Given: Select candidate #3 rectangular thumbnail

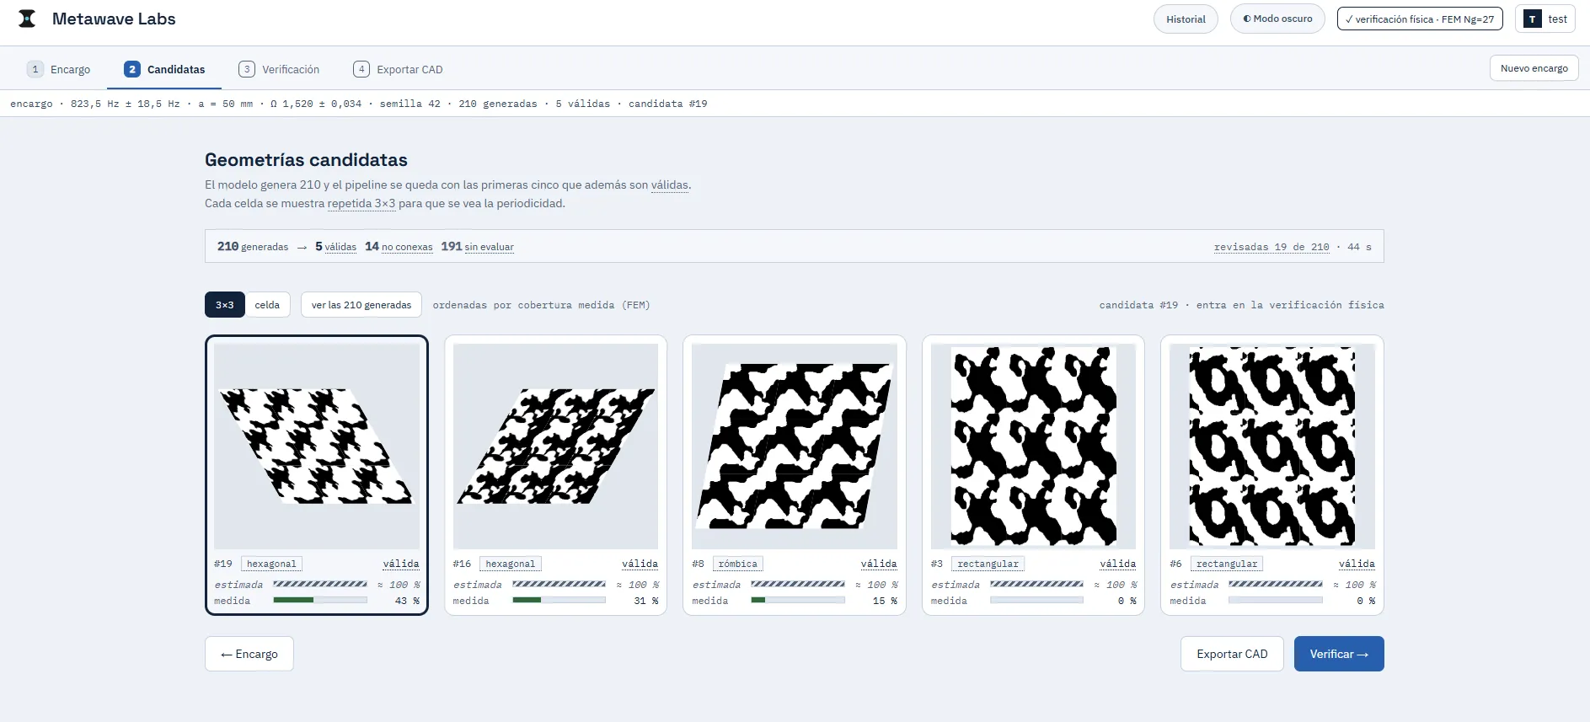Looking at the screenshot, I should [x=1033, y=447].
